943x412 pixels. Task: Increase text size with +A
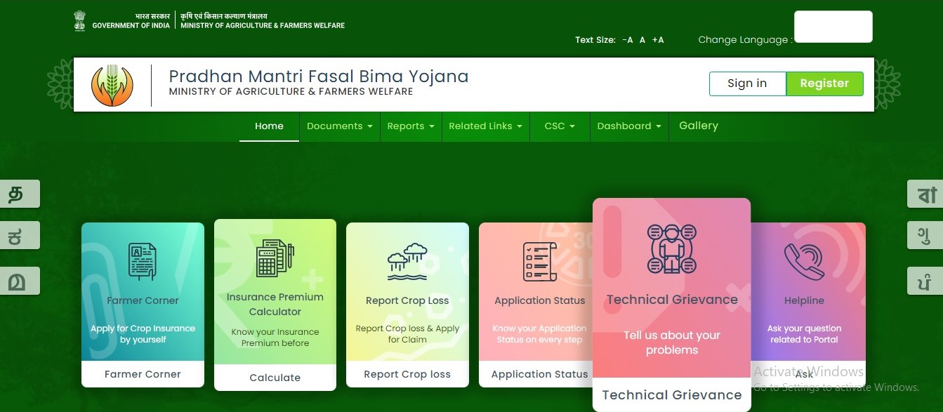tap(658, 40)
